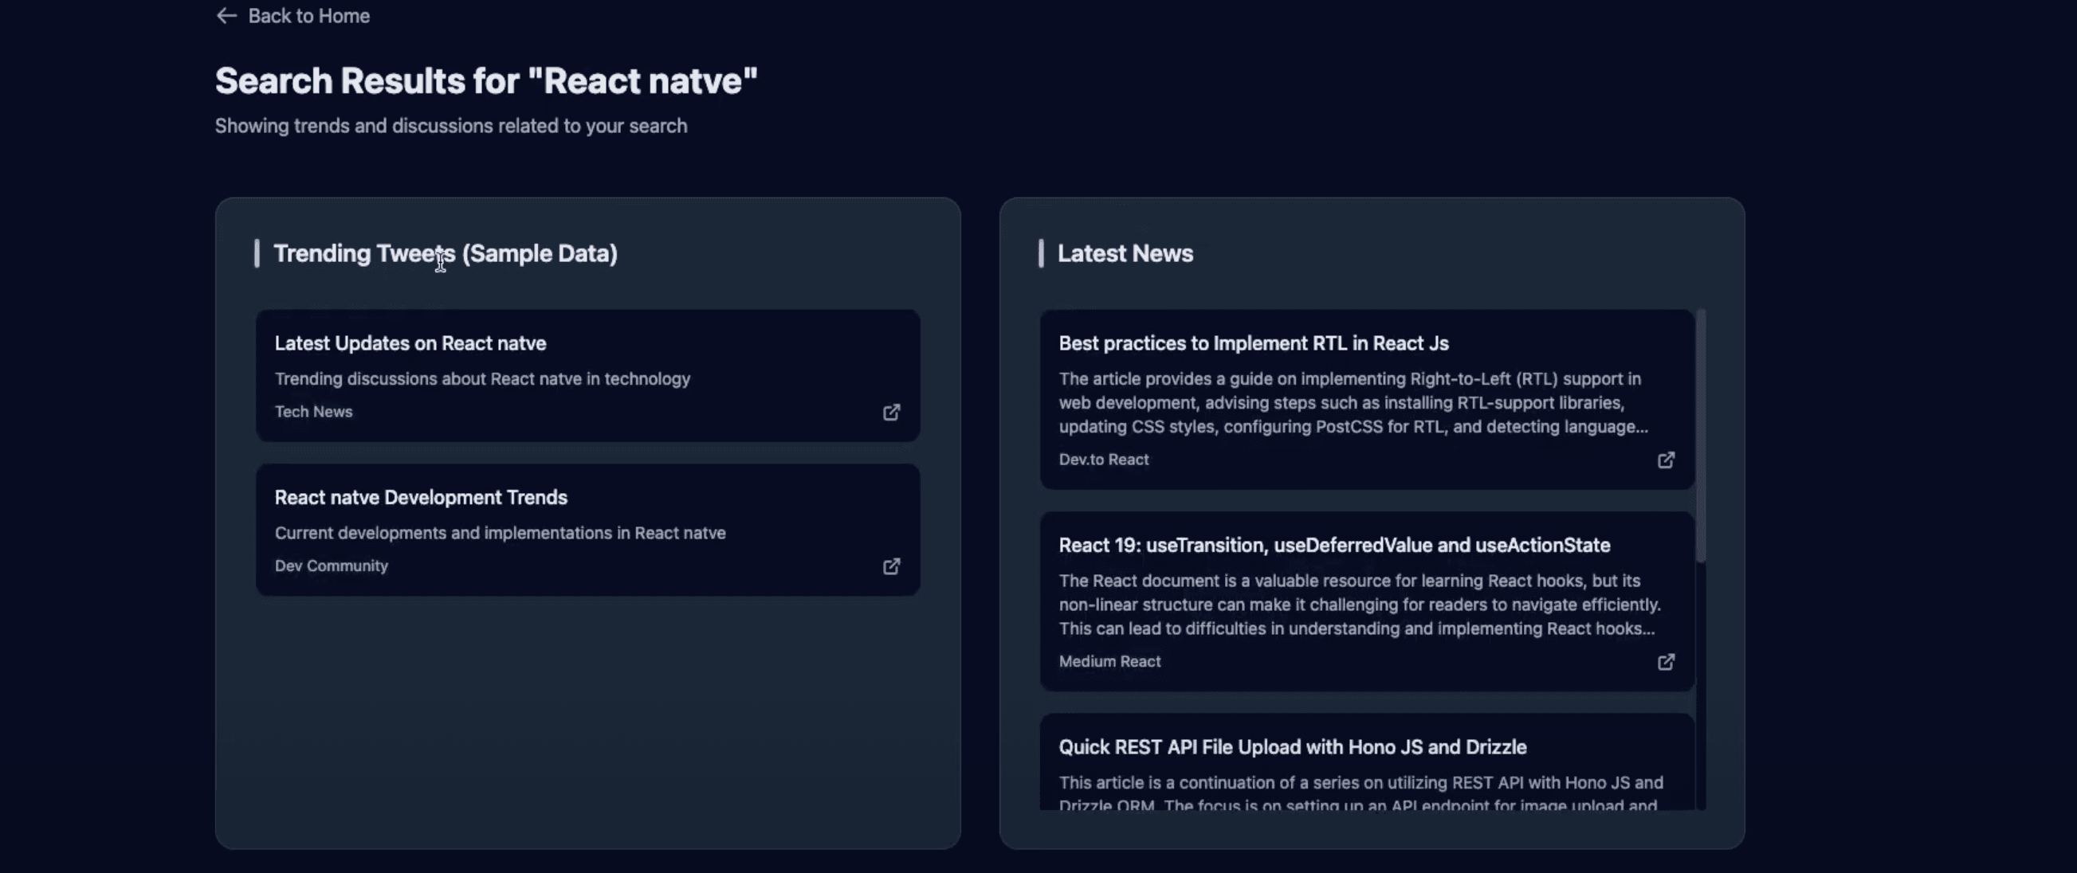Select the 'Tech News' source label
Viewport: 2077px width, 873px height.
click(x=314, y=411)
